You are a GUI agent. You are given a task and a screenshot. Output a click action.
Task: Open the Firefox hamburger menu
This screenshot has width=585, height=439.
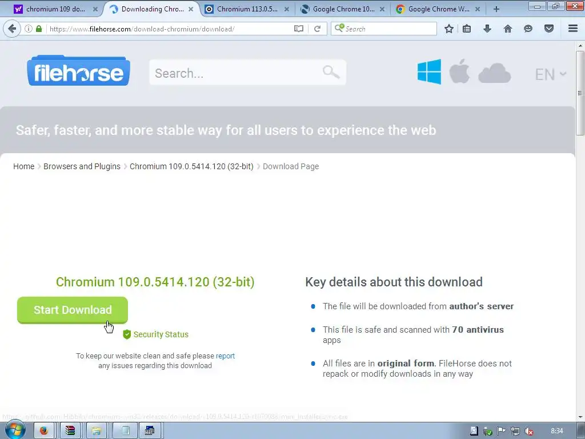coord(573,29)
